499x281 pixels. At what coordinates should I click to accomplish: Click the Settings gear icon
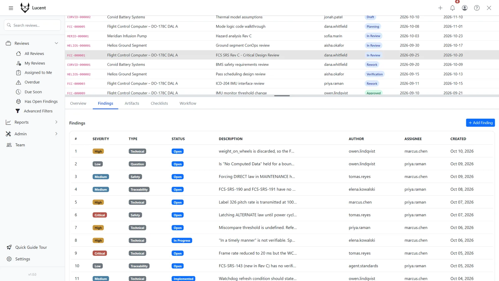9,259
